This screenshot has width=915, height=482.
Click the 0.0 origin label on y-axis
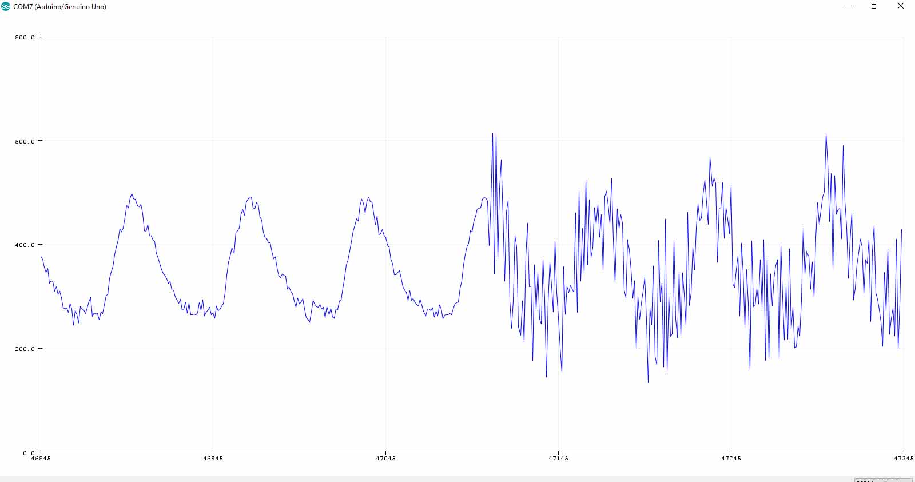tap(29, 453)
